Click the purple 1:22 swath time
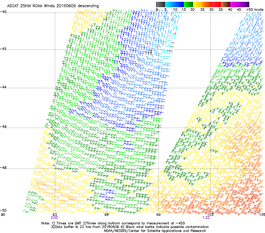Screen dimensions: 265x233 (206, 218)
